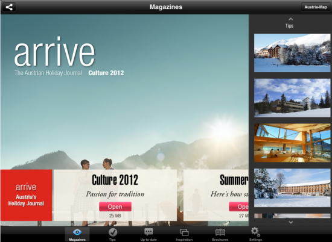
Task: Click the '25 MB' size label
Action: 115,216
